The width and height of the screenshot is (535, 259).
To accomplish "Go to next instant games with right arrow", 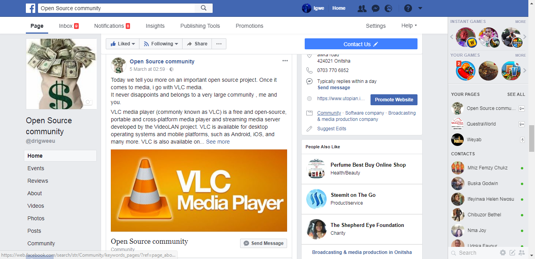I will (525, 37).
